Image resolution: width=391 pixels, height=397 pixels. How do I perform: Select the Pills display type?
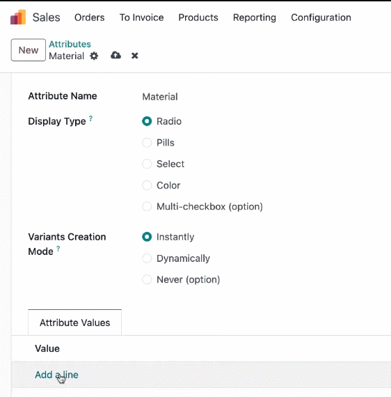[x=147, y=143]
